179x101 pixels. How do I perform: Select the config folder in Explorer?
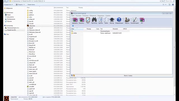30,11
